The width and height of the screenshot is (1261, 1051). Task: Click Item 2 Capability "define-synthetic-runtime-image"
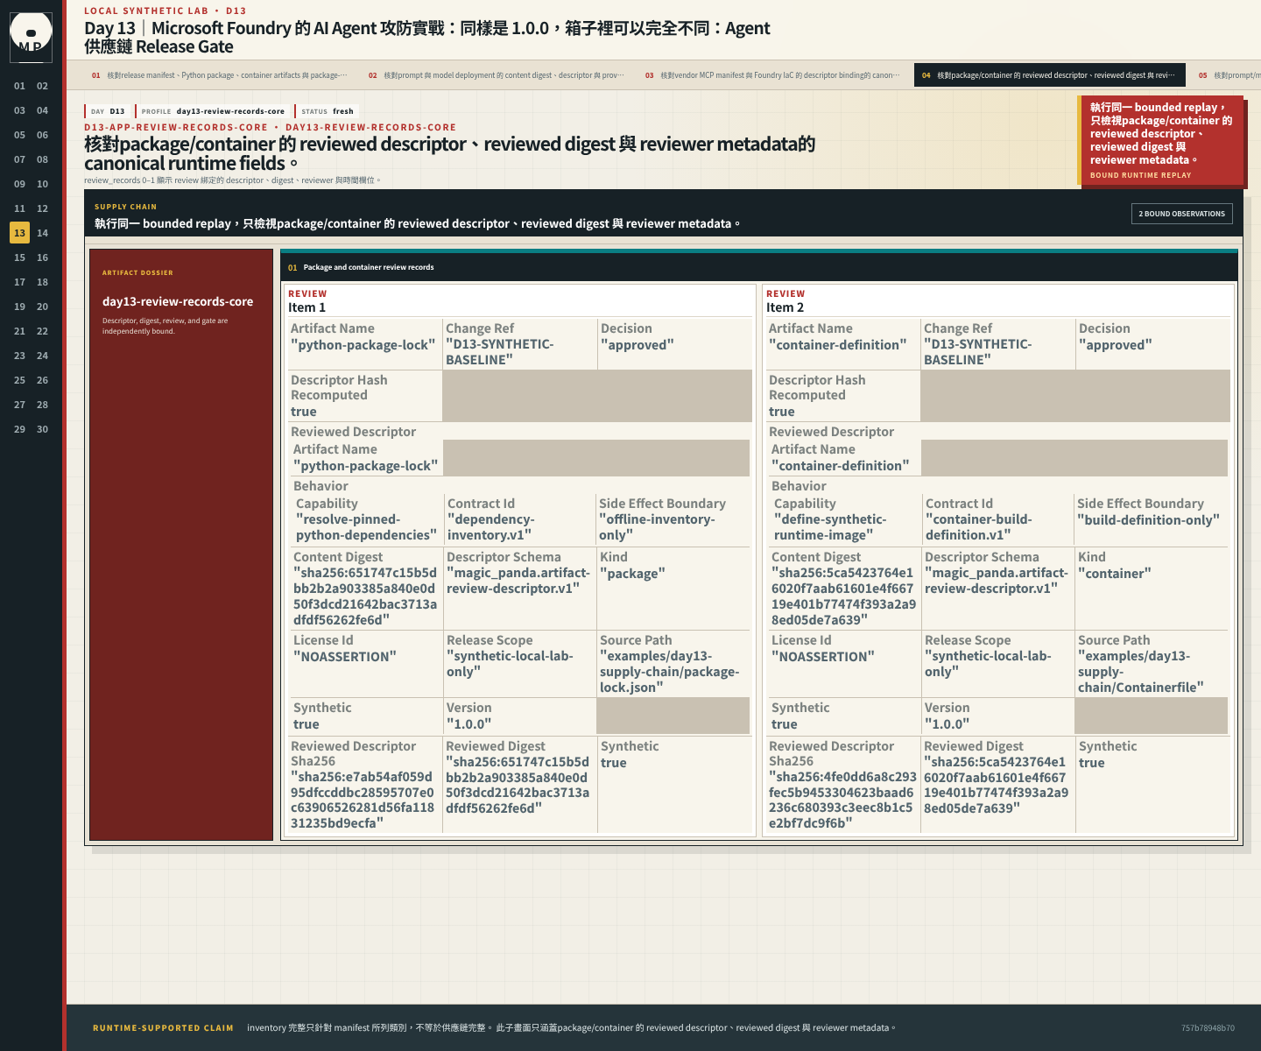tap(830, 527)
